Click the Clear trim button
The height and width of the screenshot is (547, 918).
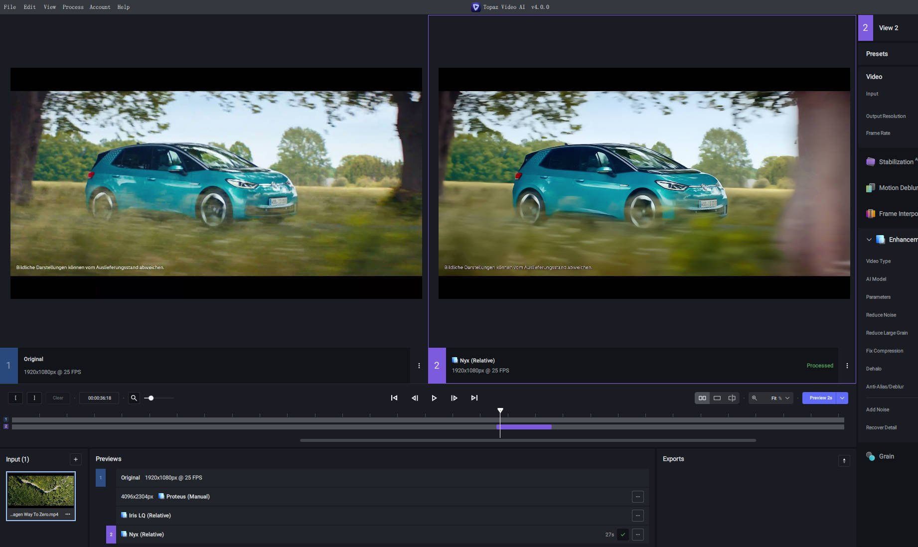58,398
